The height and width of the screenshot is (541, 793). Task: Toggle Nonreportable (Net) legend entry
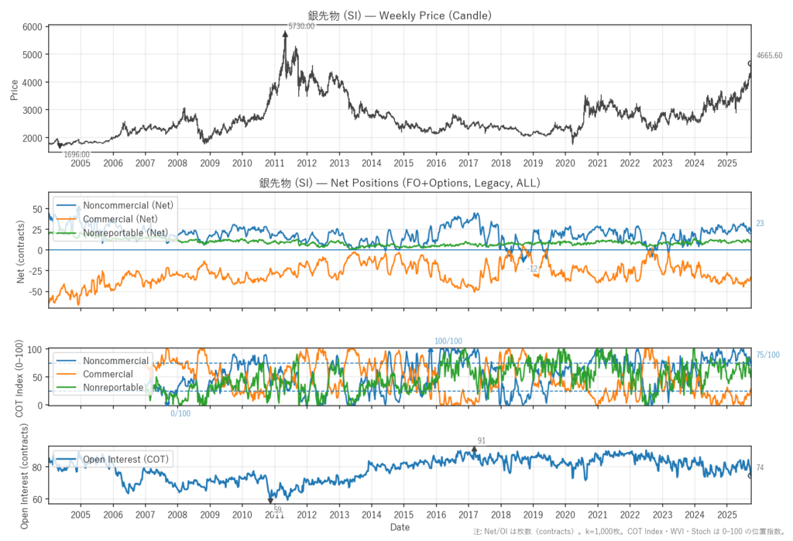point(125,232)
